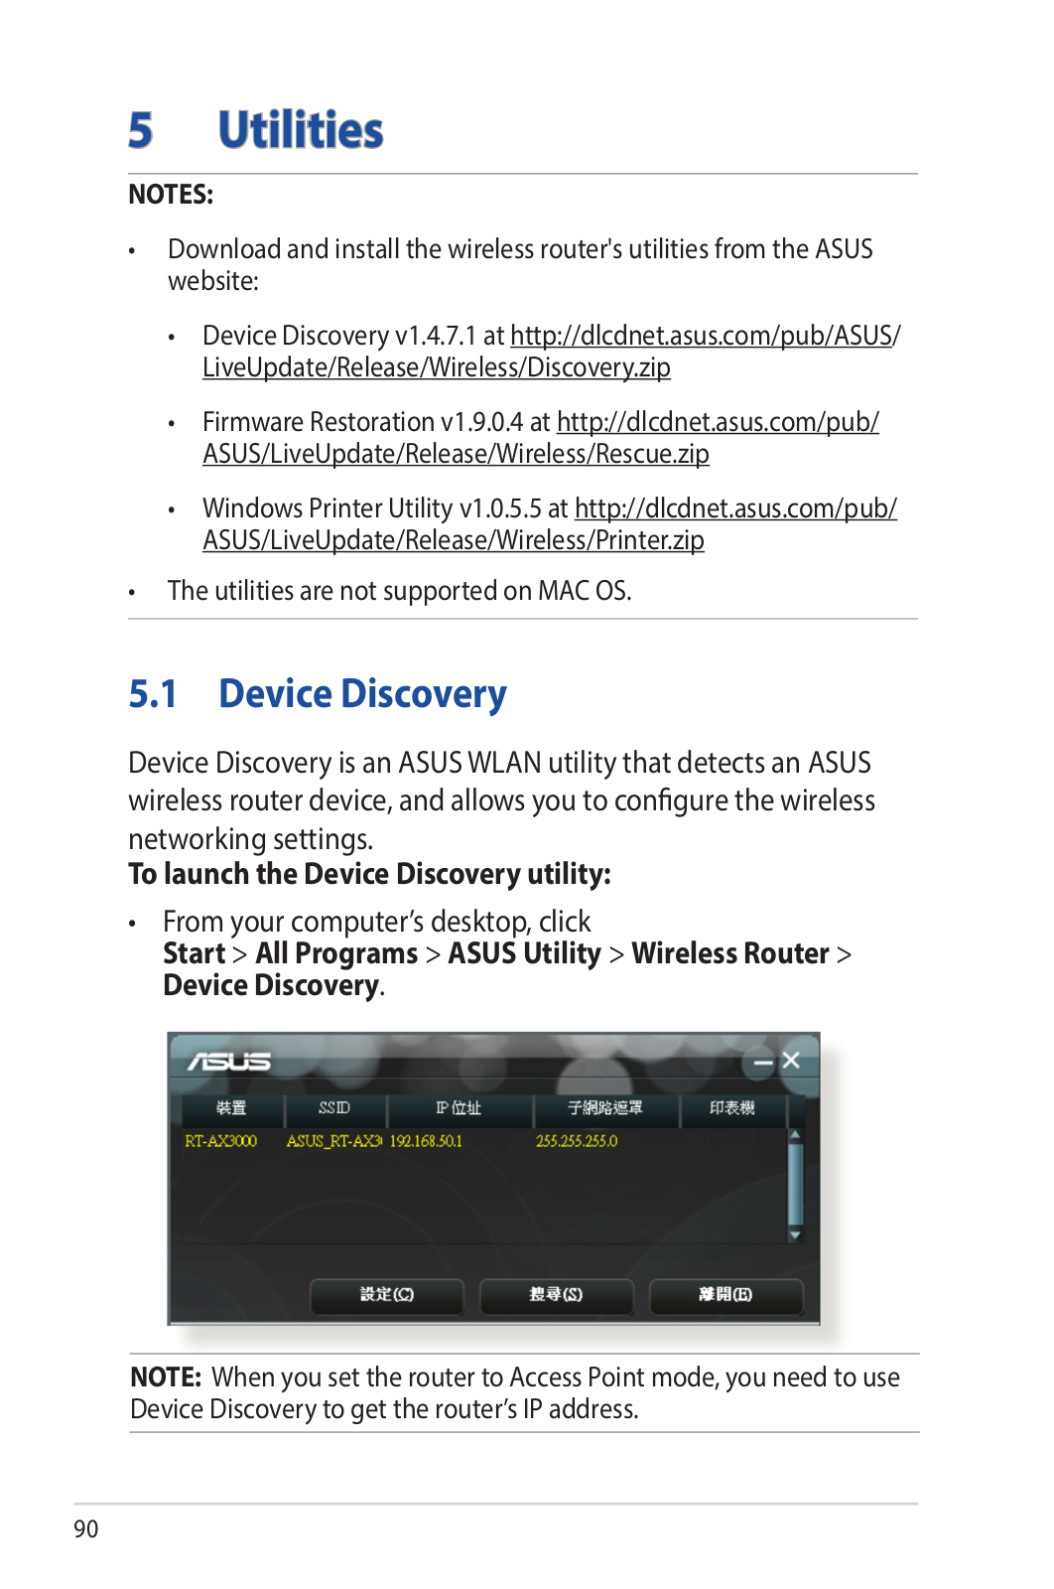Click the 搜尋(S) search button

[556, 1295]
